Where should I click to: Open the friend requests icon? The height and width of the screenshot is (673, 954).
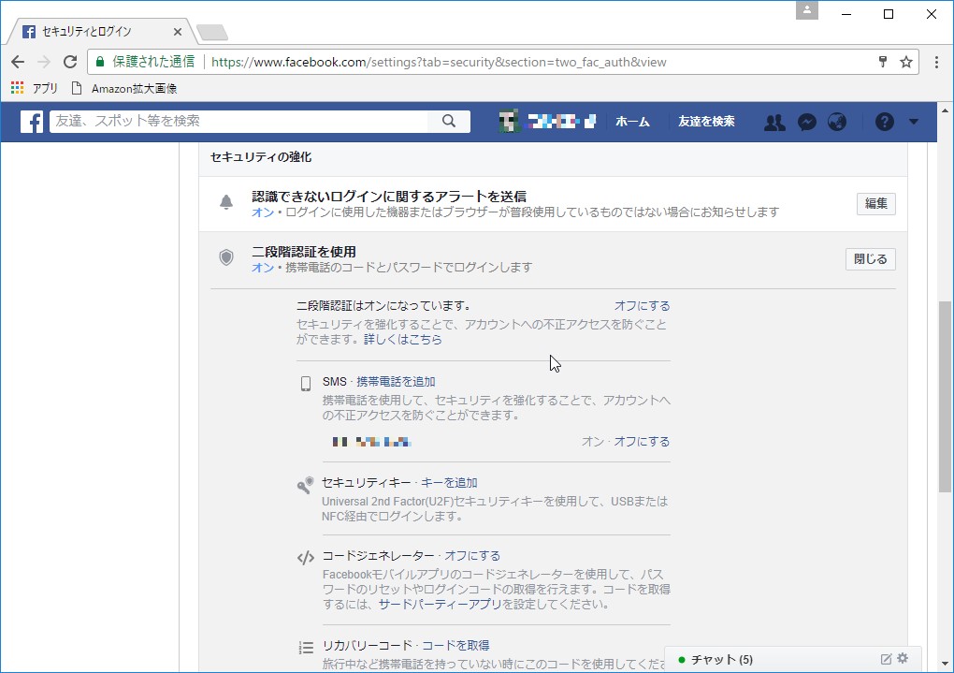(x=774, y=122)
